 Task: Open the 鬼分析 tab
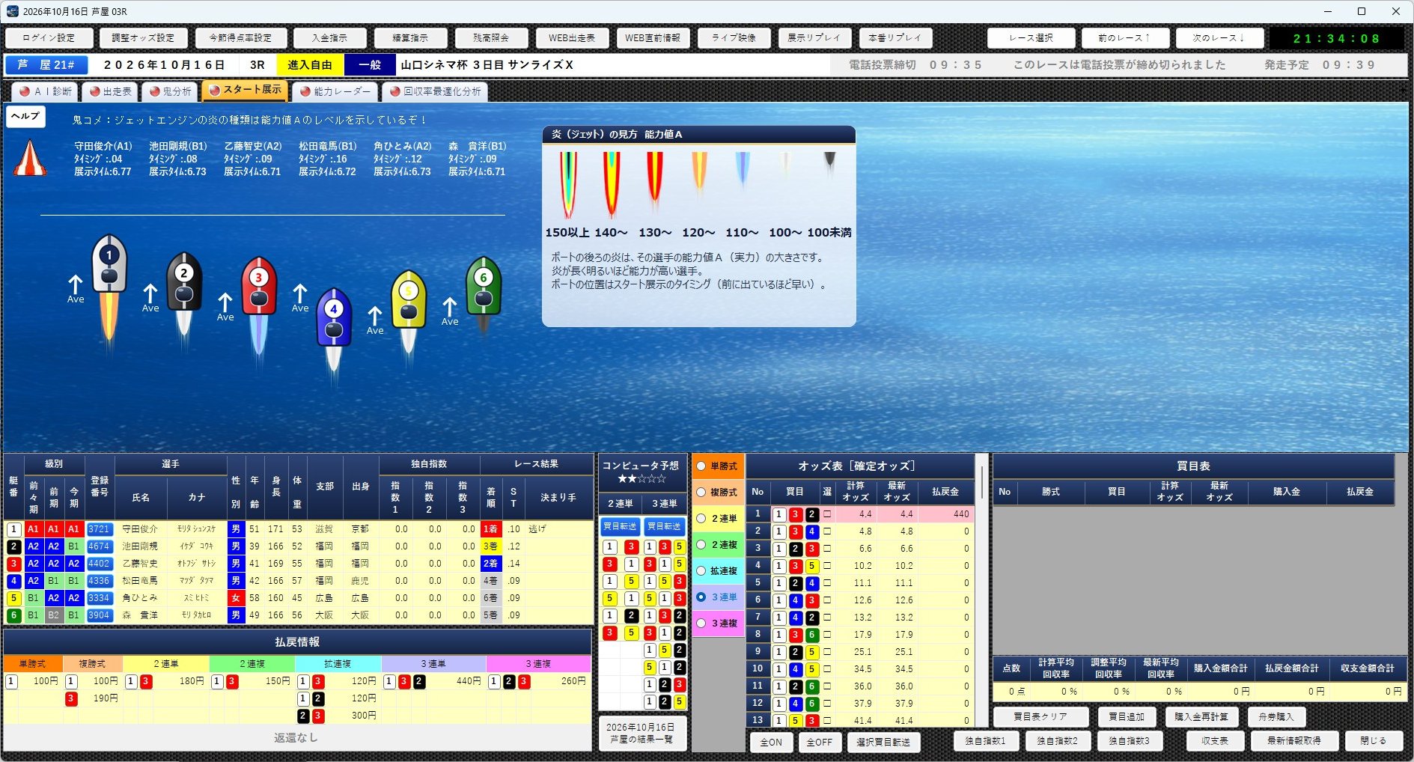click(170, 91)
